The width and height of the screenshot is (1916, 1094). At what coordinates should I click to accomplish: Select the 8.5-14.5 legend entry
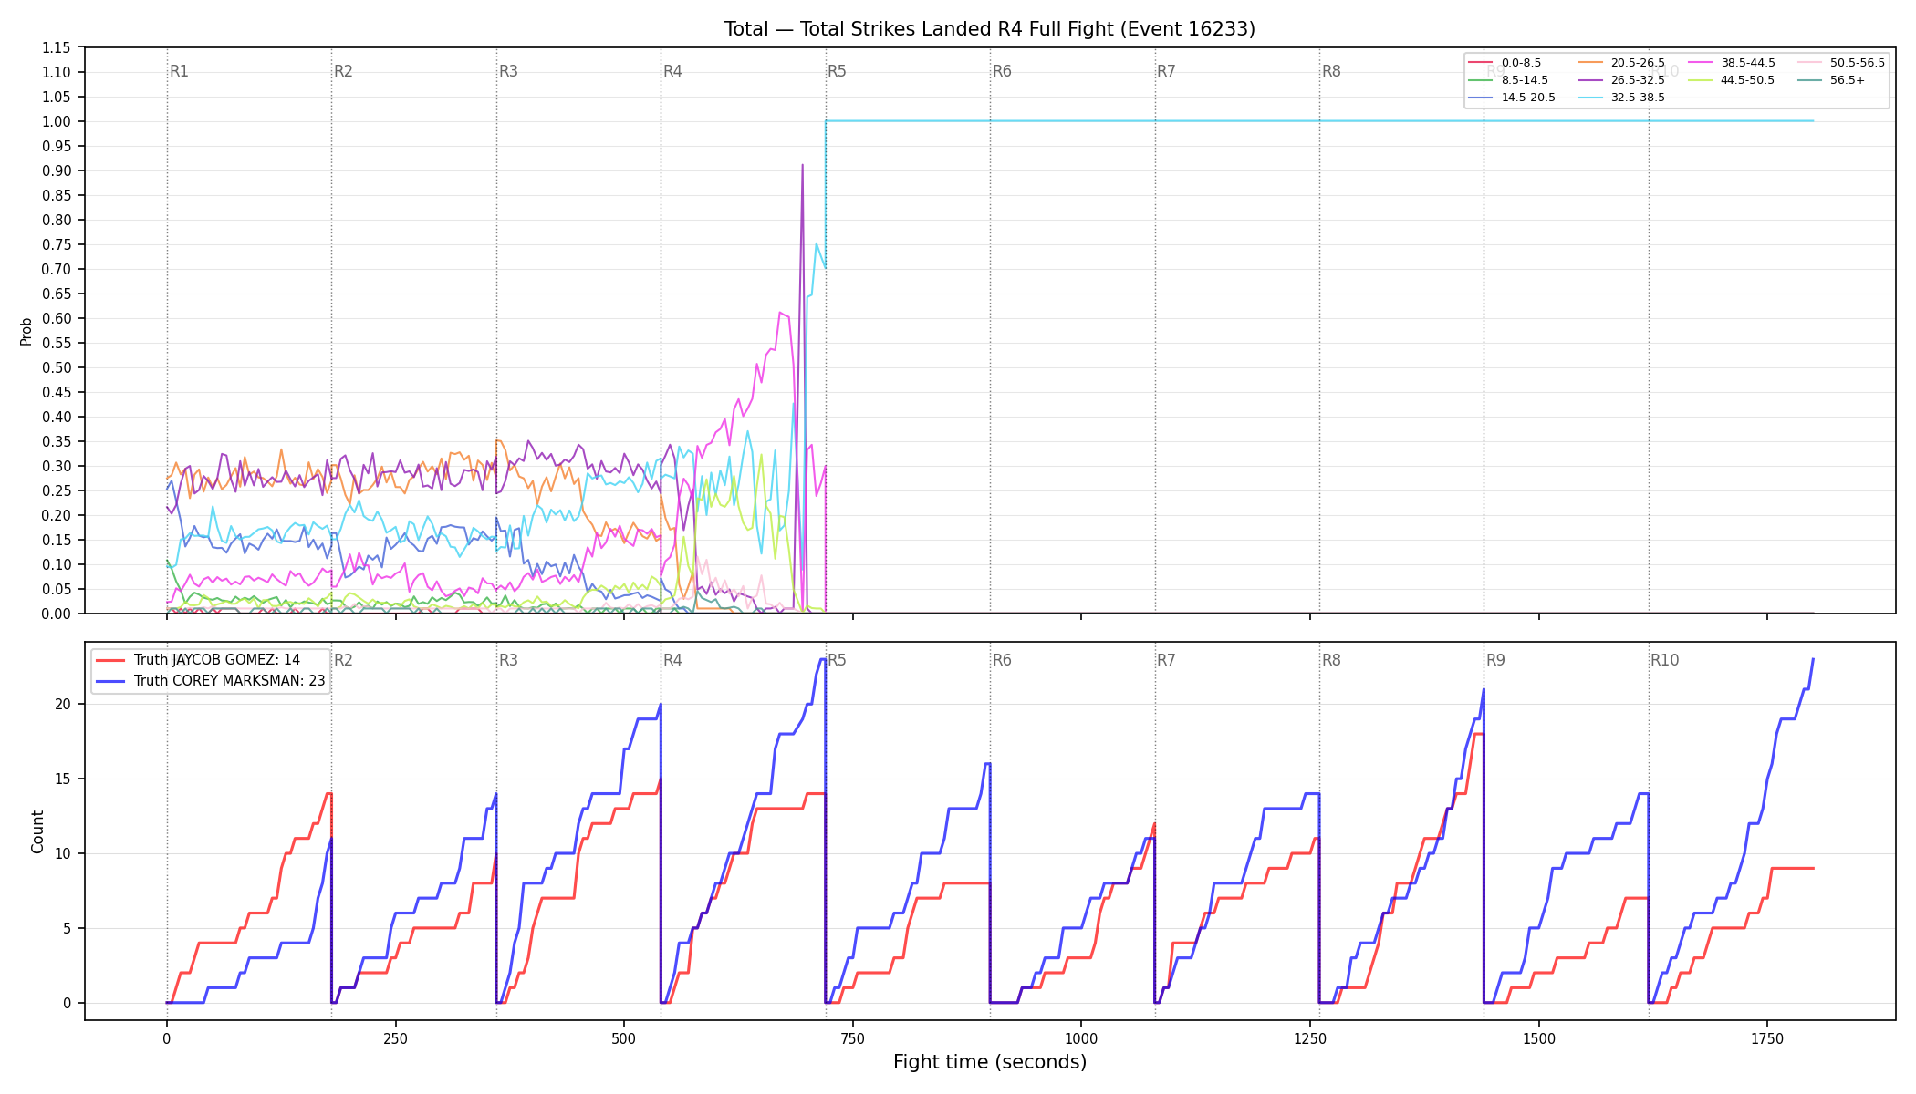[x=1508, y=80]
